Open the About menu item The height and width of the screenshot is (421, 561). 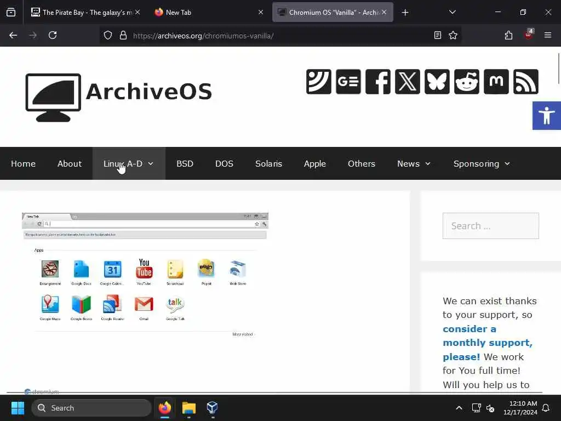pyautogui.click(x=70, y=163)
